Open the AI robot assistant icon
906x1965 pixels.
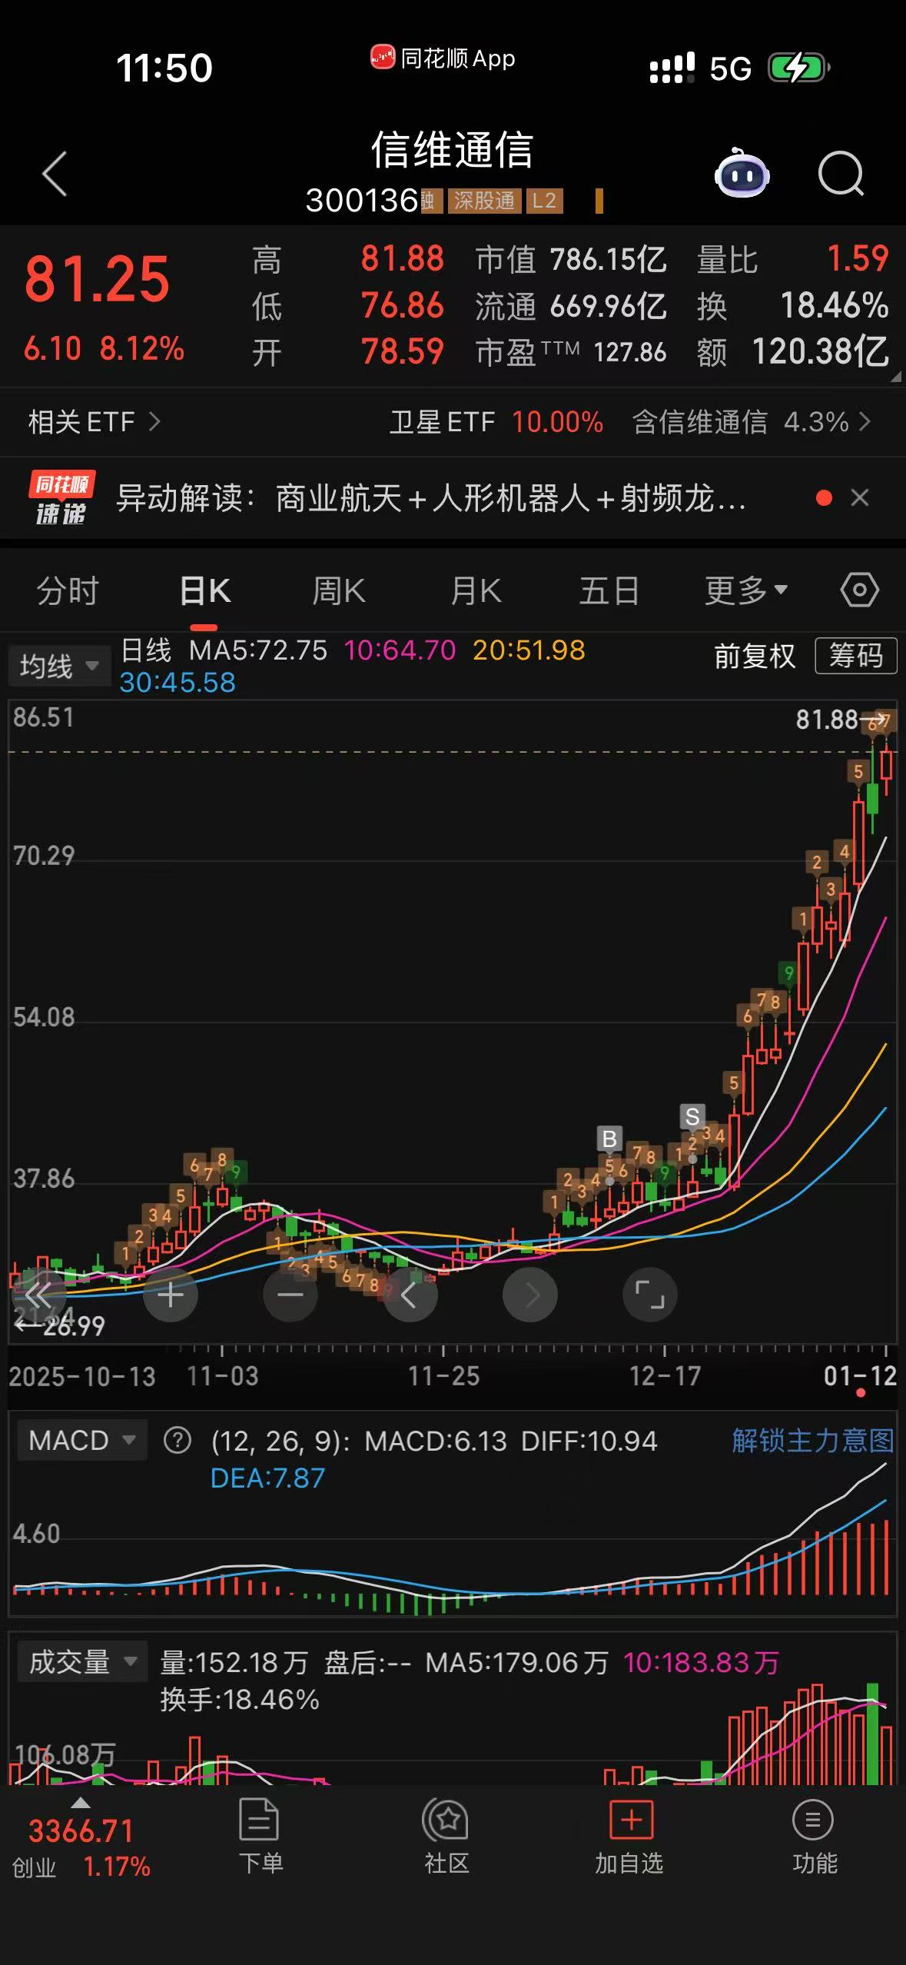(x=742, y=174)
